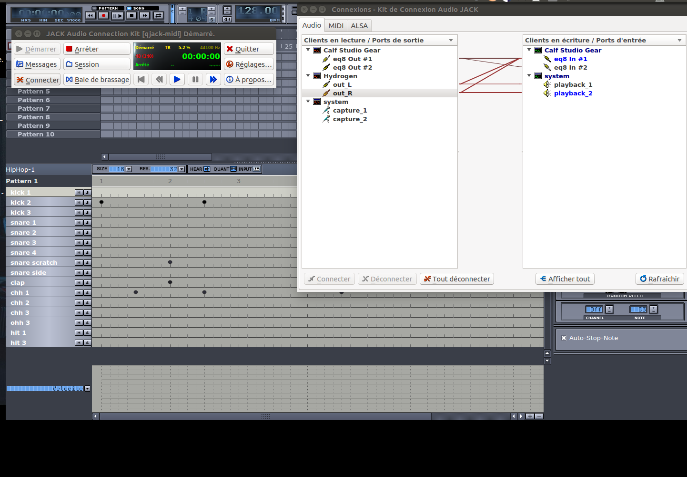Click the JACK transport pause button
The height and width of the screenshot is (477, 687).
click(x=195, y=79)
